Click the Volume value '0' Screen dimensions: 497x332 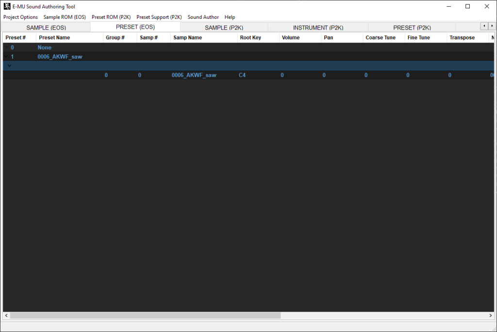(x=282, y=75)
